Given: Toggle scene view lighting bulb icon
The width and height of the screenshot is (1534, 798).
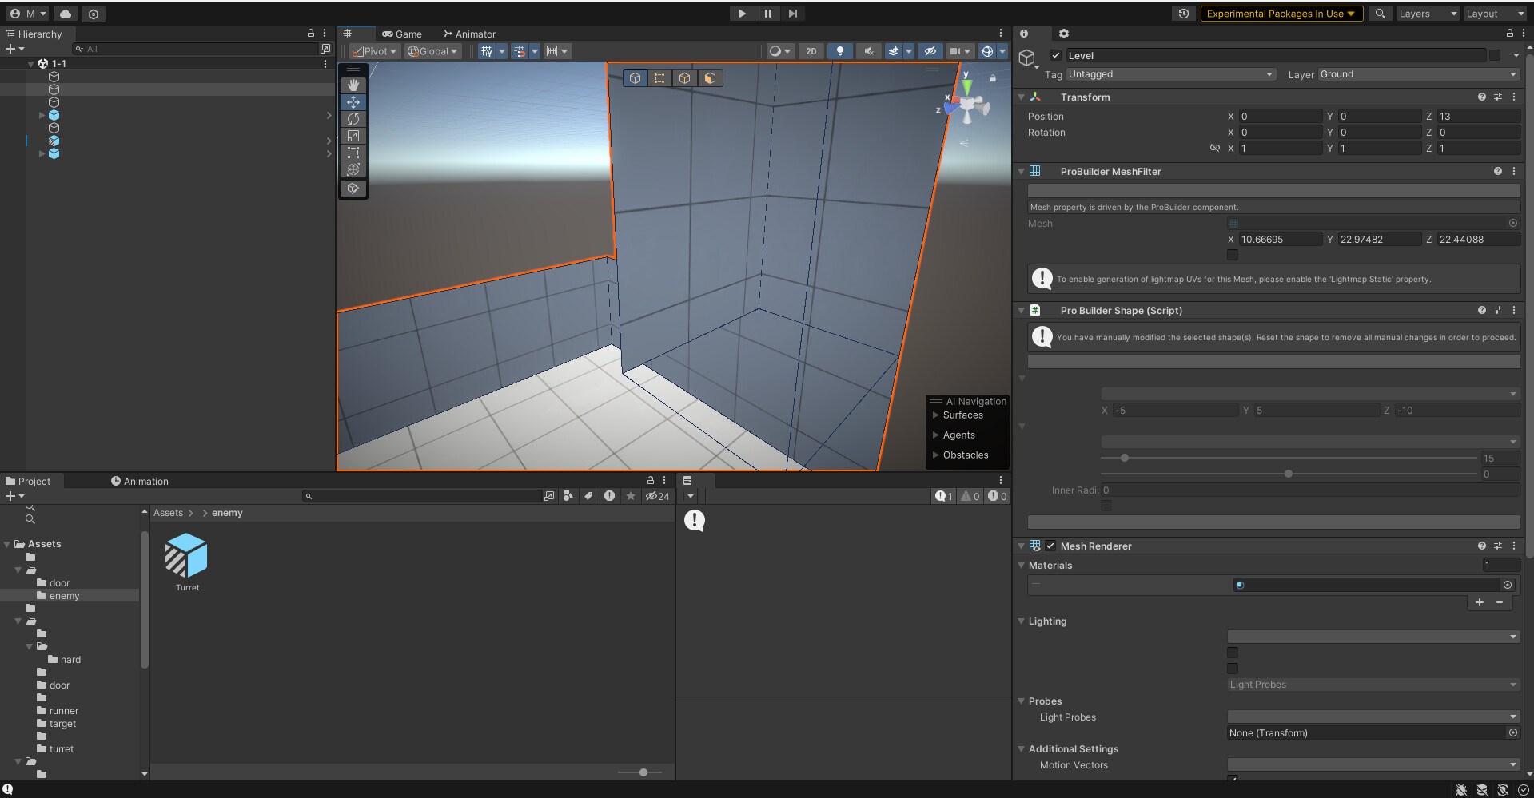Looking at the screenshot, I should [840, 50].
